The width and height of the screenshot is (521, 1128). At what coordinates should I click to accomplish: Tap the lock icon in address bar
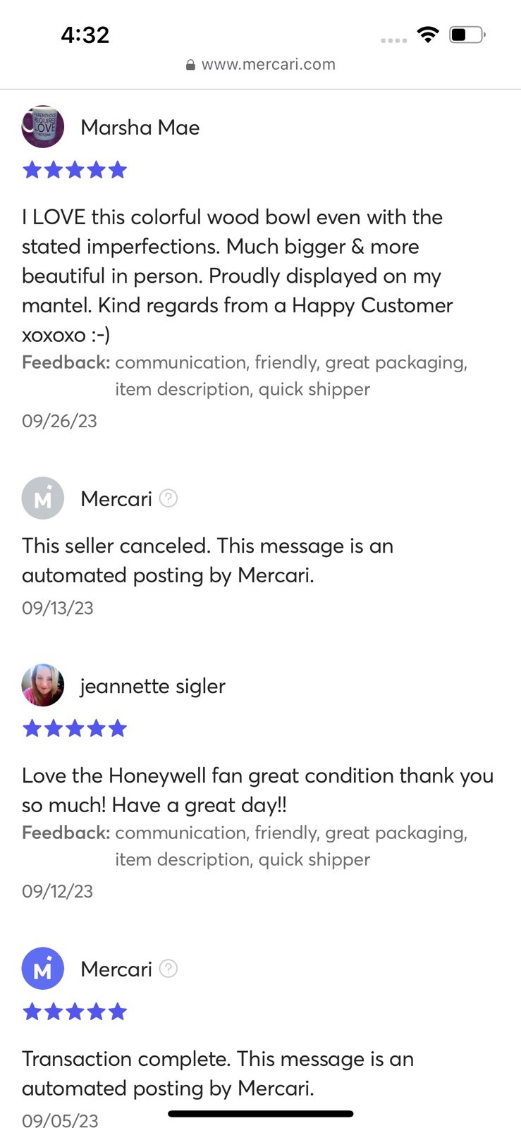[190, 65]
